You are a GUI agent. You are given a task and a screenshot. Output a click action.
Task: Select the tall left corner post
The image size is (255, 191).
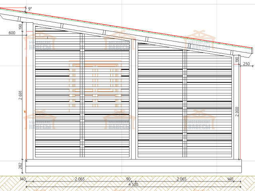(30, 92)
